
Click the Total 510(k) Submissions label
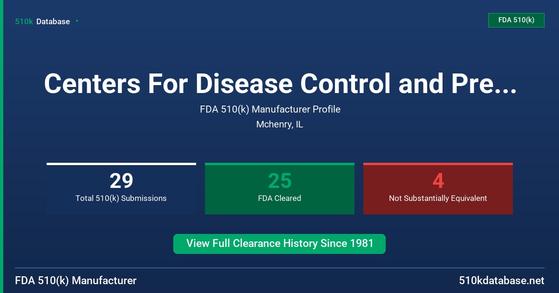121,198
